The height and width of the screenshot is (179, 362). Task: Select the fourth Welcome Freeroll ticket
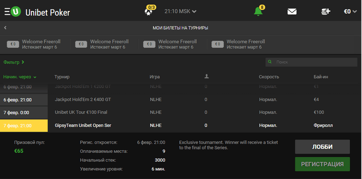[x=238, y=44]
